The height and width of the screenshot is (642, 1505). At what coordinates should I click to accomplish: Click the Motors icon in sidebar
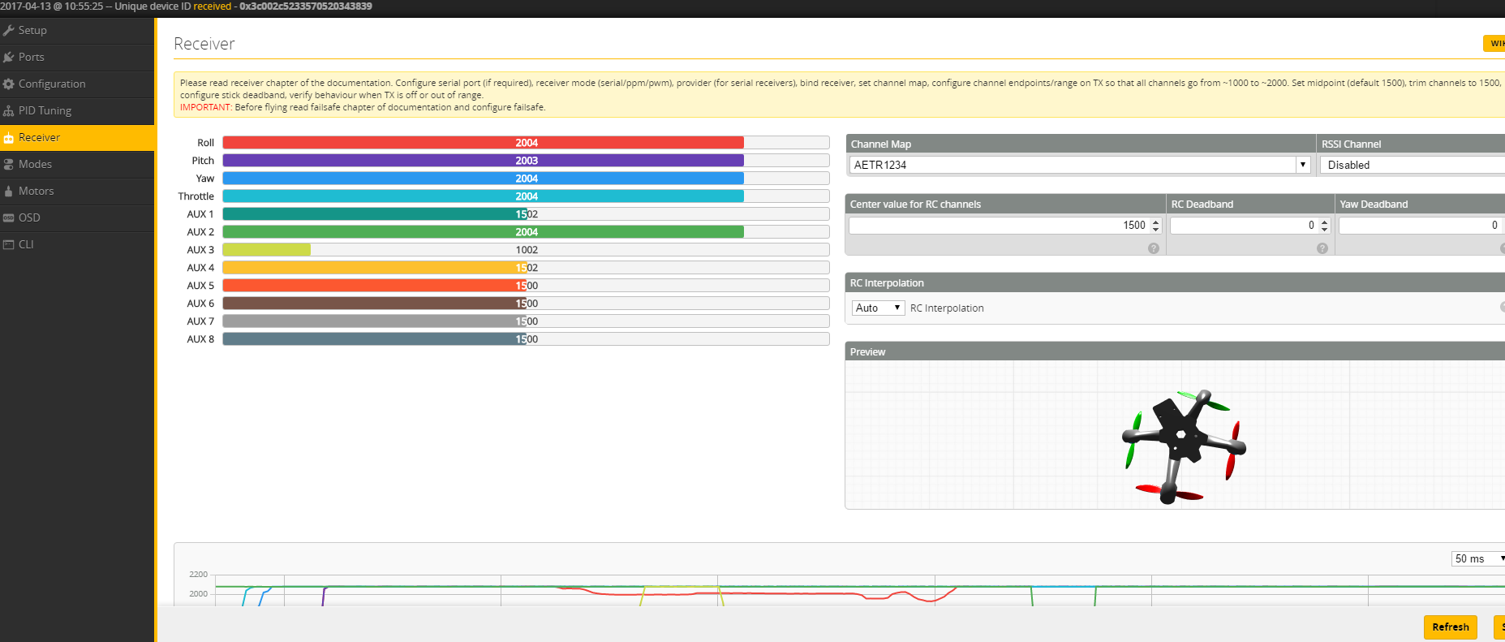click(9, 191)
